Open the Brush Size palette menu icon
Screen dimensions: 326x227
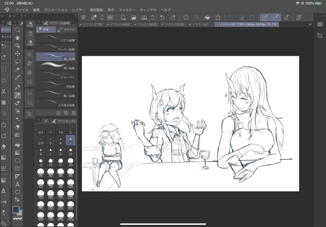click(38, 120)
